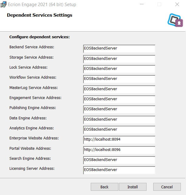Screen dimensions: 186x195
Task: Go Back to previous setup page
Action: pyautogui.click(x=104, y=187)
